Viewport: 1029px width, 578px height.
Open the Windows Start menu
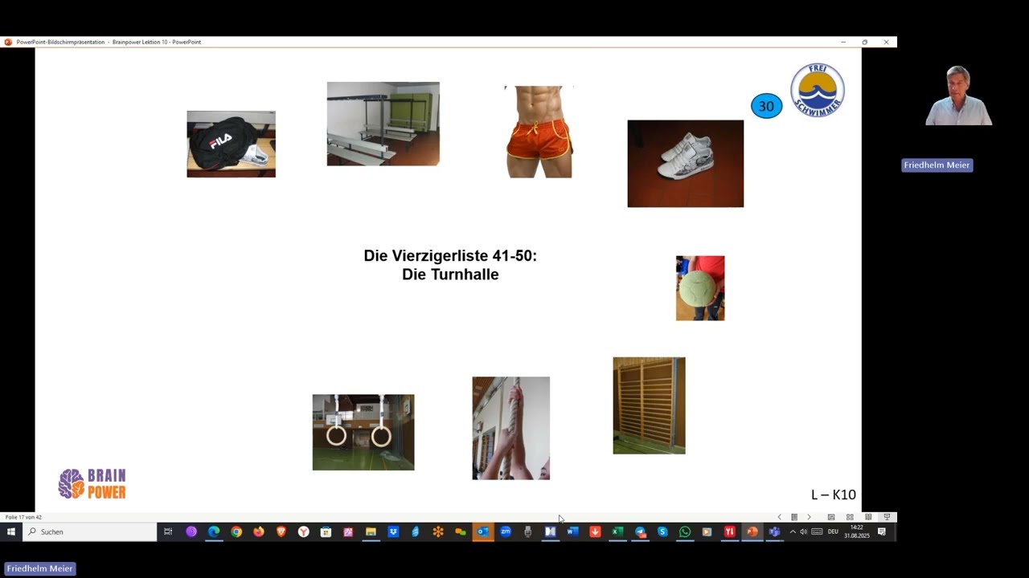click(11, 531)
